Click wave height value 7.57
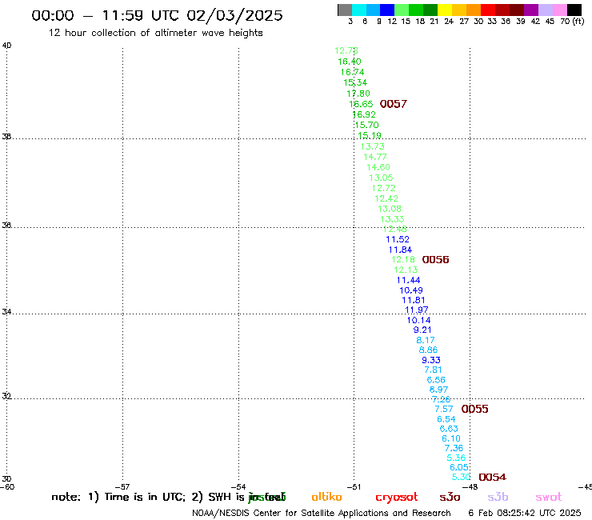This screenshot has height=520, width=592. 444,409
